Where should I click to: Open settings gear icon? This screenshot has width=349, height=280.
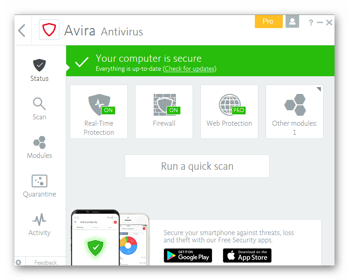coord(19,262)
